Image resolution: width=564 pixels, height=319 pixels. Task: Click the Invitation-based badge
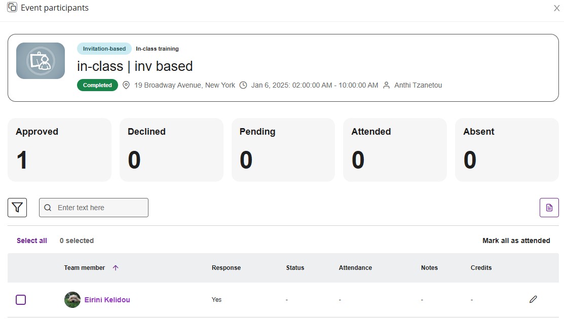(x=104, y=49)
